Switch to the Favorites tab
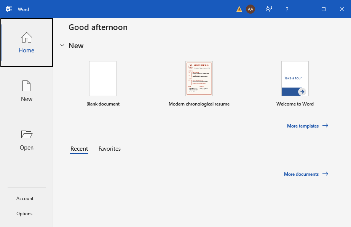This screenshot has height=227, width=351. 109,148
